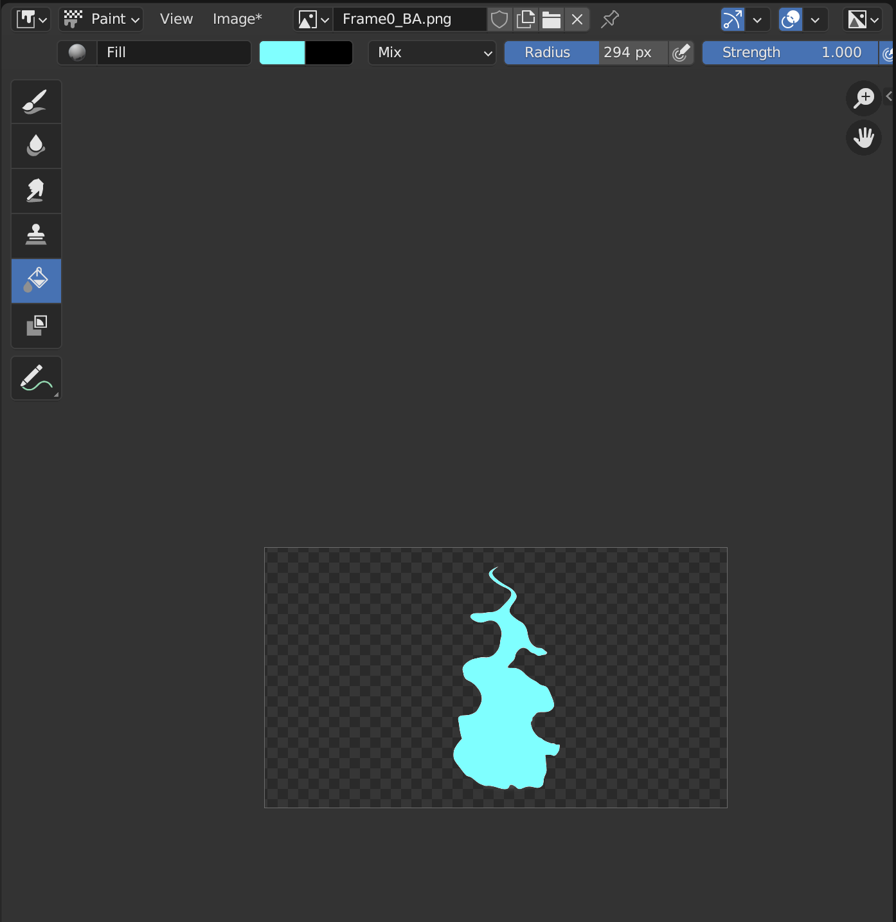Toggle show gizmos button
This screenshot has height=922, width=896.
733,19
